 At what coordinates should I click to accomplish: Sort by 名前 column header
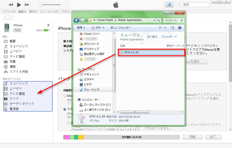(122, 46)
